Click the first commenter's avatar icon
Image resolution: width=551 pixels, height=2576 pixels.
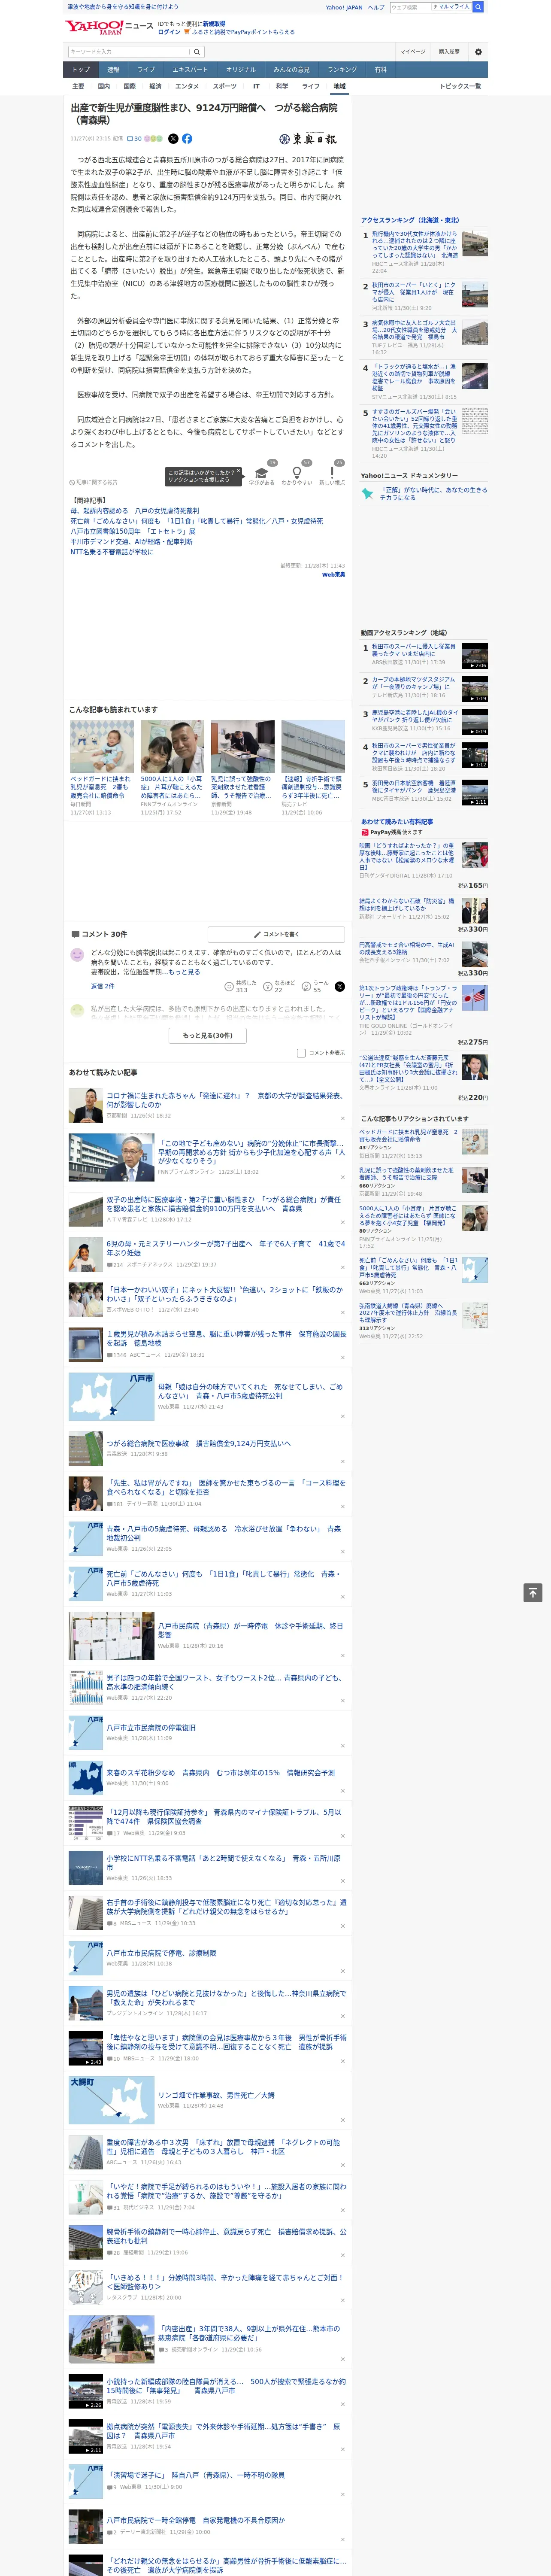tap(77, 955)
